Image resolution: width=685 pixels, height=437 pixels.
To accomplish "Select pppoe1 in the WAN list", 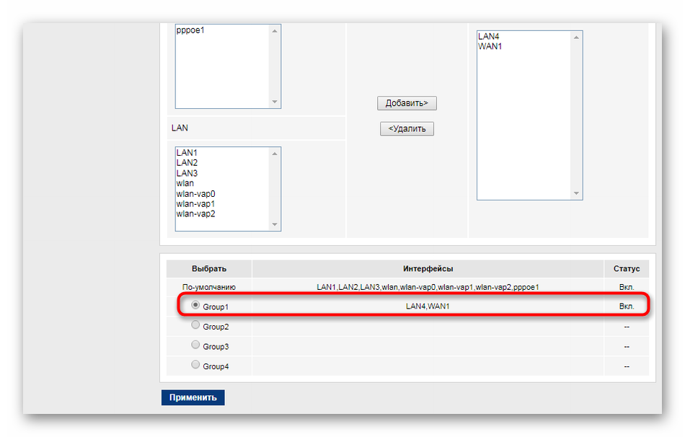I will [x=190, y=30].
